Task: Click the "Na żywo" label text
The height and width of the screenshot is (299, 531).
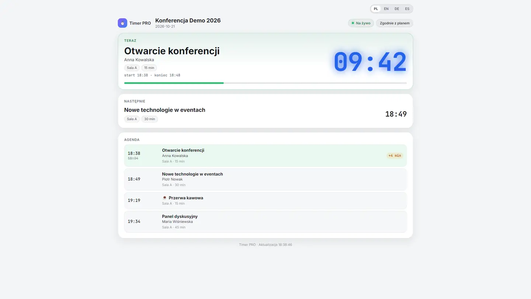Action: pos(363,23)
